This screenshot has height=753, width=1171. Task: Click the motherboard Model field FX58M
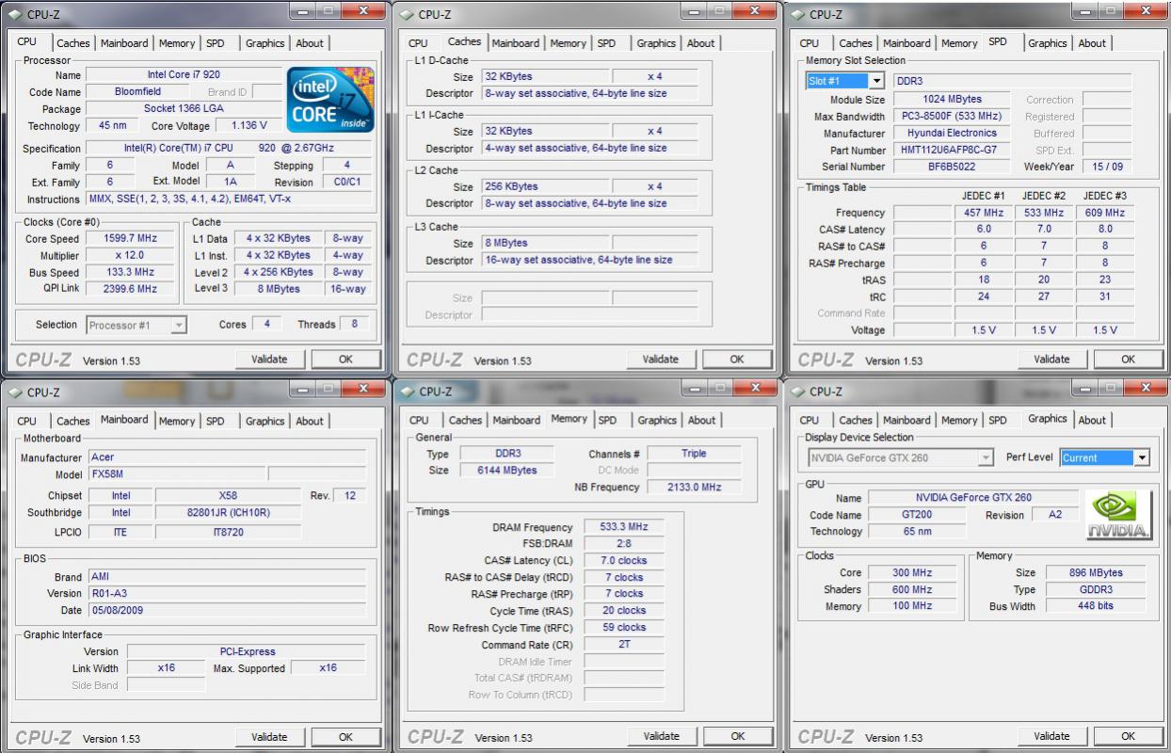[176, 474]
